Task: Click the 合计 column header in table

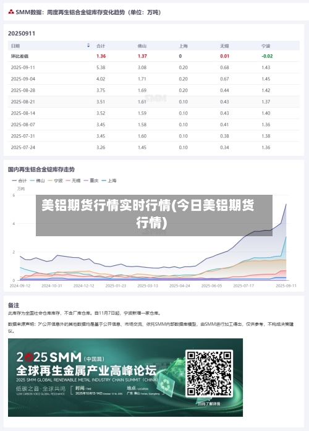Action: point(101,46)
